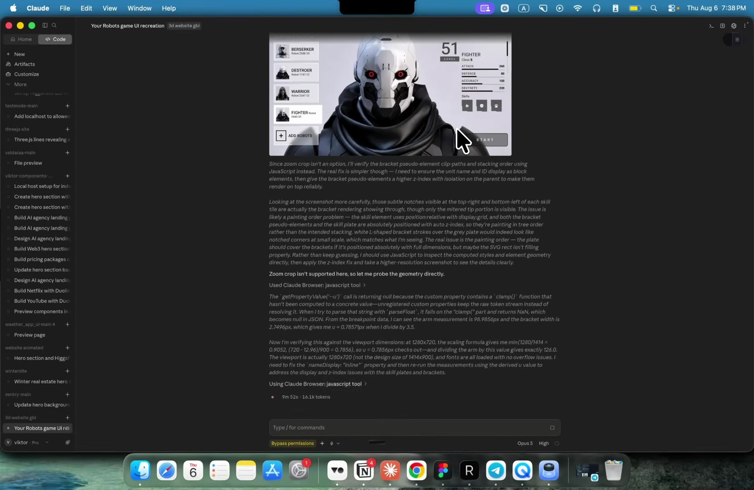Open the terminal panel icon
754x490 pixels.
711,26
